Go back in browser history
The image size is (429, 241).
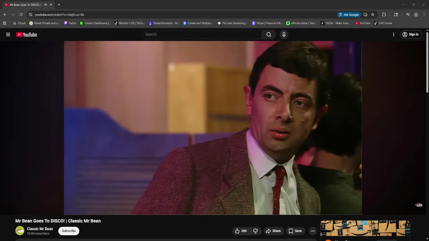tap(5, 15)
